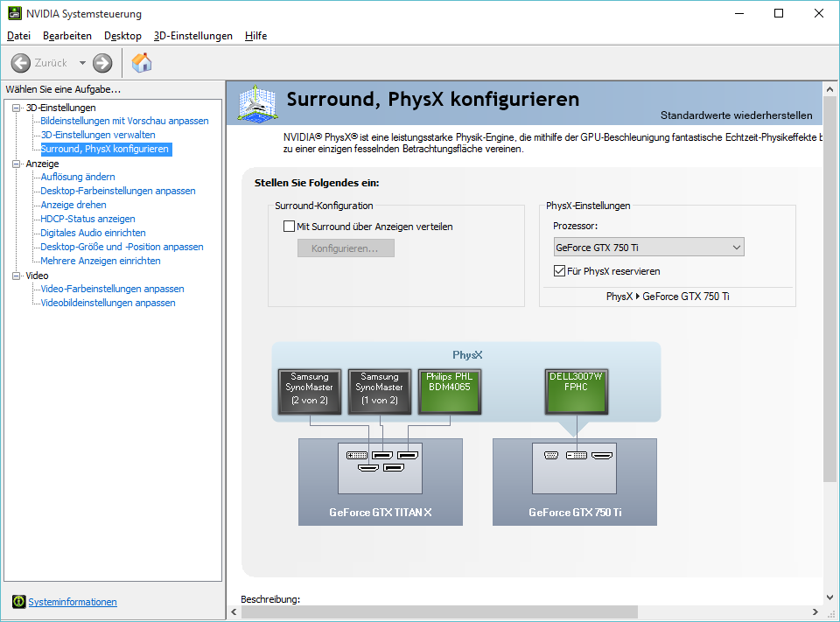Click vertical scrollbar down arrow
The width and height of the screenshot is (840, 622).
coord(829,597)
